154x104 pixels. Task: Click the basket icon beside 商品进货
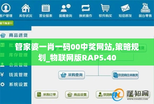pos(3,35)
